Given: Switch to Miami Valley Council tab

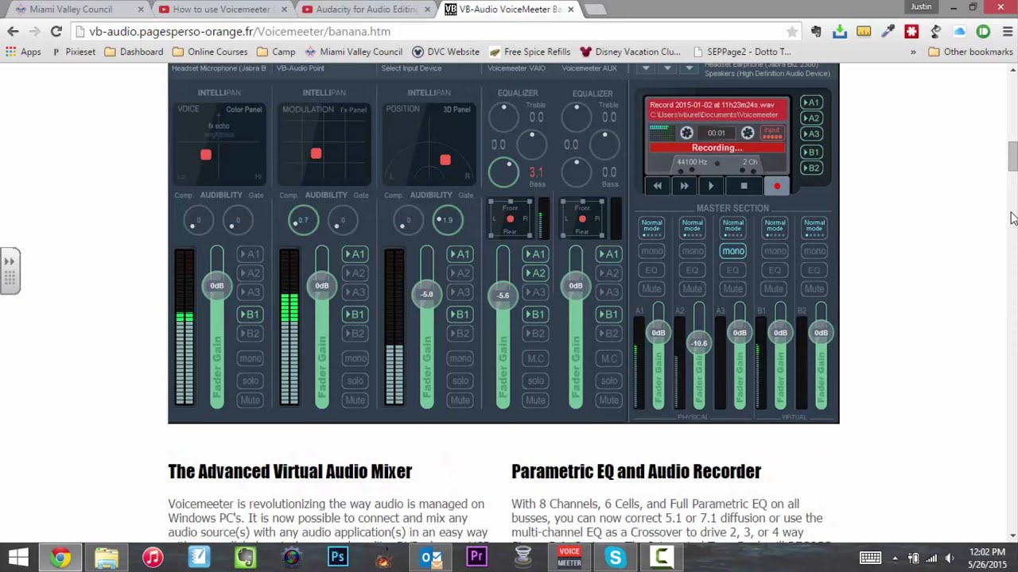Looking at the screenshot, I should coord(76,10).
